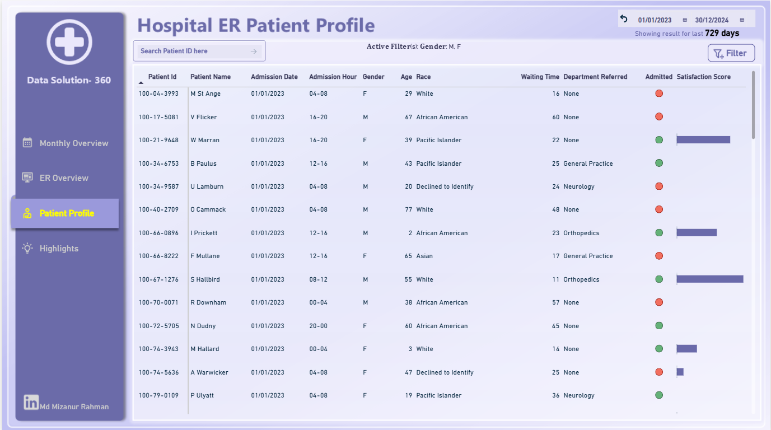Toggle sort arrow under Patient Id header
This screenshot has height=430, width=771.
[x=141, y=83]
